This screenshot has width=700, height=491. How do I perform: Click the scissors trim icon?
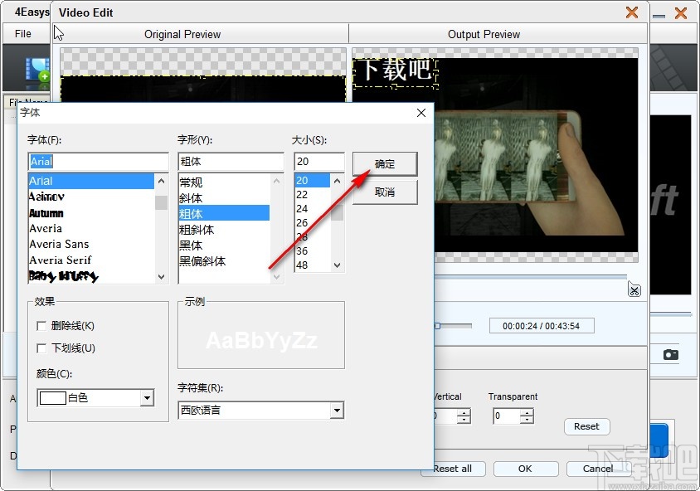coord(634,290)
